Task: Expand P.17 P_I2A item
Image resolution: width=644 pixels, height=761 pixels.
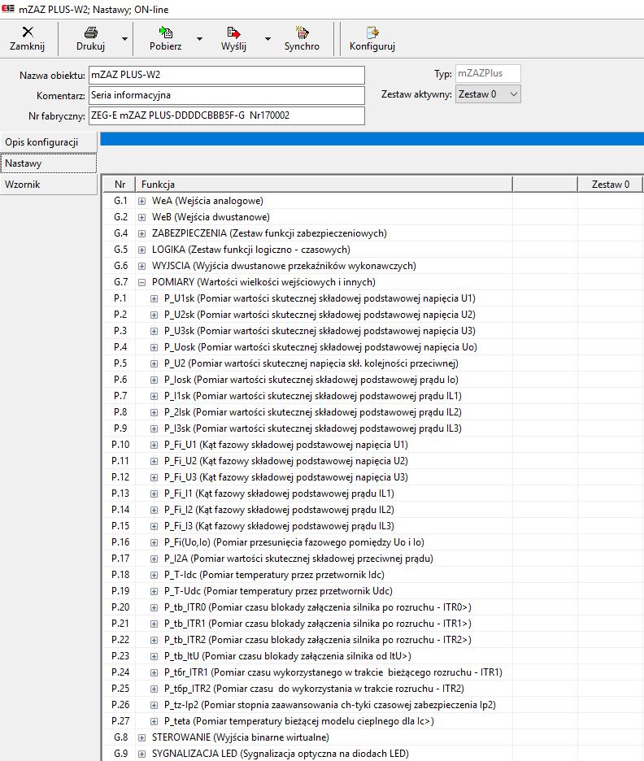Action: [x=154, y=559]
